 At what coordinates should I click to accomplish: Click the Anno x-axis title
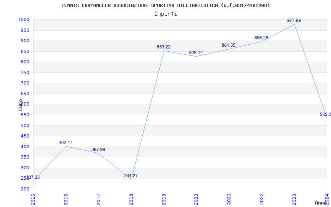pos(321,203)
